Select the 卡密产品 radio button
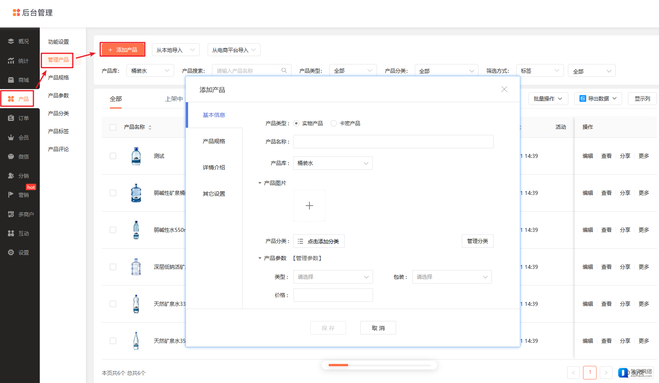The width and height of the screenshot is (659, 383). pyautogui.click(x=334, y=123)
